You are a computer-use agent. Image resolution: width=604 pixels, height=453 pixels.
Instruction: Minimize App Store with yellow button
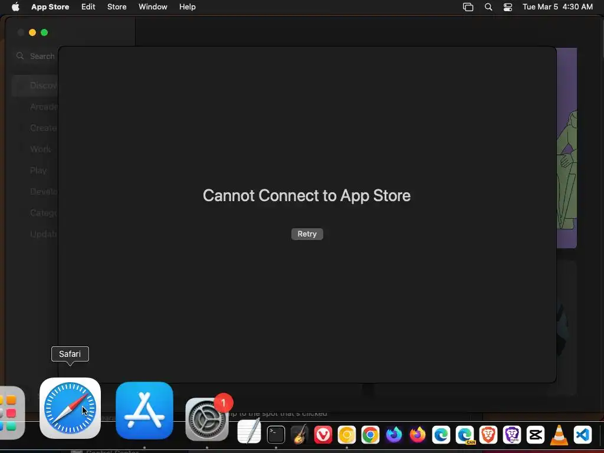tap(32, 33)
